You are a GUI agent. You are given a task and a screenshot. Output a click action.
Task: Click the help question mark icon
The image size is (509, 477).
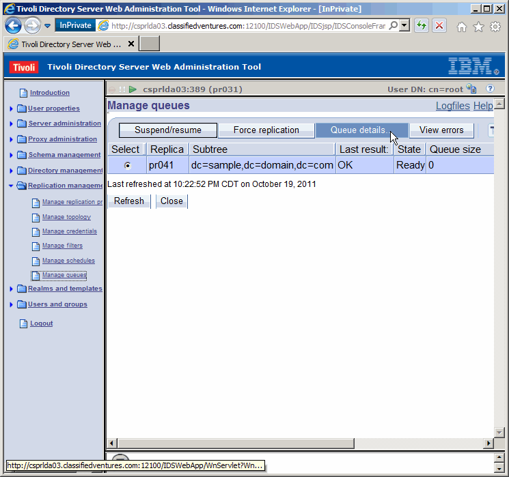(x=490, y=89)
